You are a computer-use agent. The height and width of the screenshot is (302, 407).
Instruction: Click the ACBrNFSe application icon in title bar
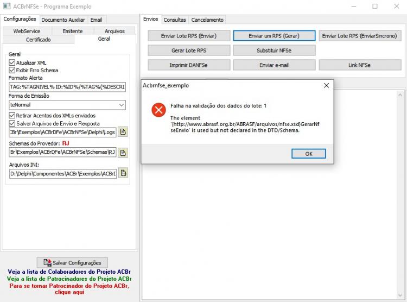pyautogui.click(x=7, y=6)
